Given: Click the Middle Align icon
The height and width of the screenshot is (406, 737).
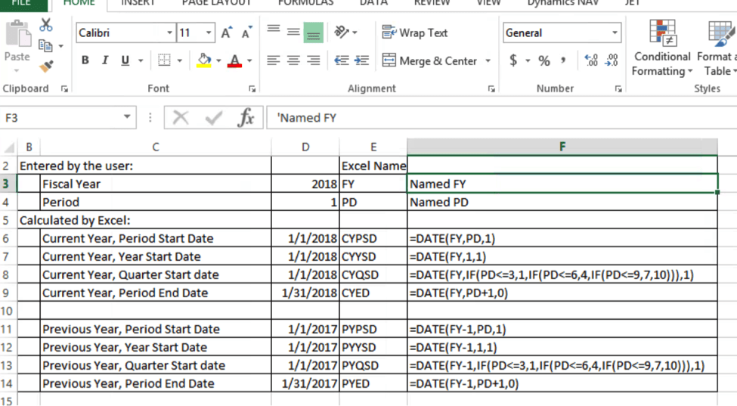Looking at the screenshot, I should (293, 32).
